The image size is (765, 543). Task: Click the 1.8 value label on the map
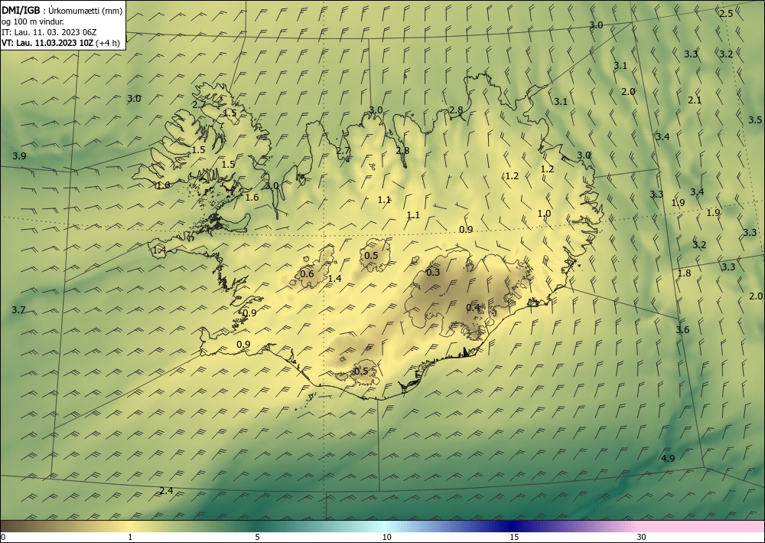685,273
